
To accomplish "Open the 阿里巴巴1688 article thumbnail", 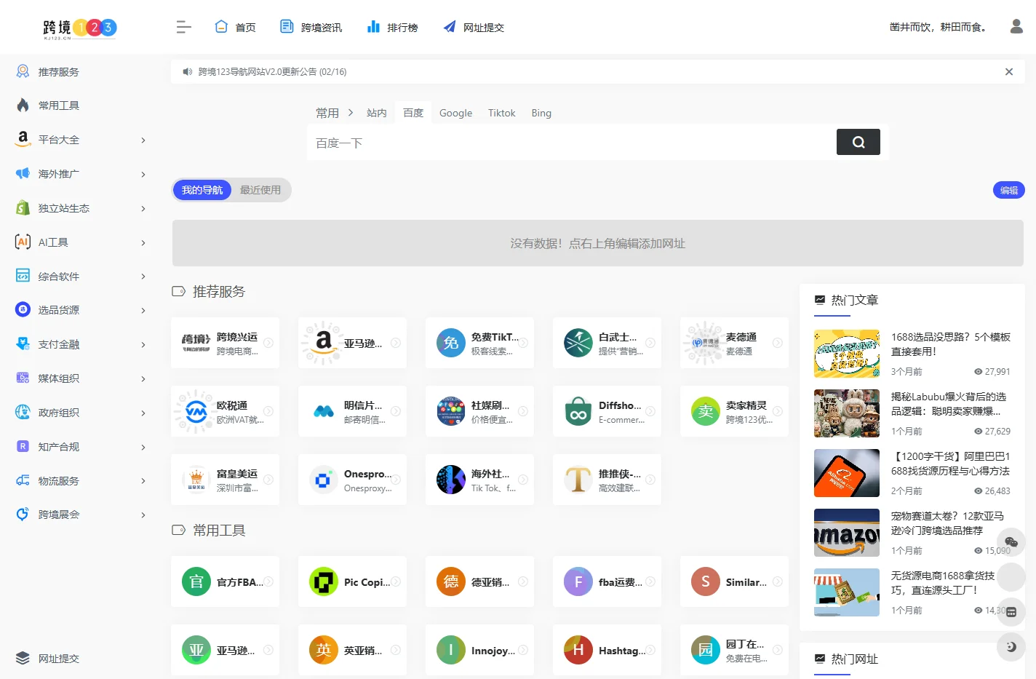I will pos(847,473).
